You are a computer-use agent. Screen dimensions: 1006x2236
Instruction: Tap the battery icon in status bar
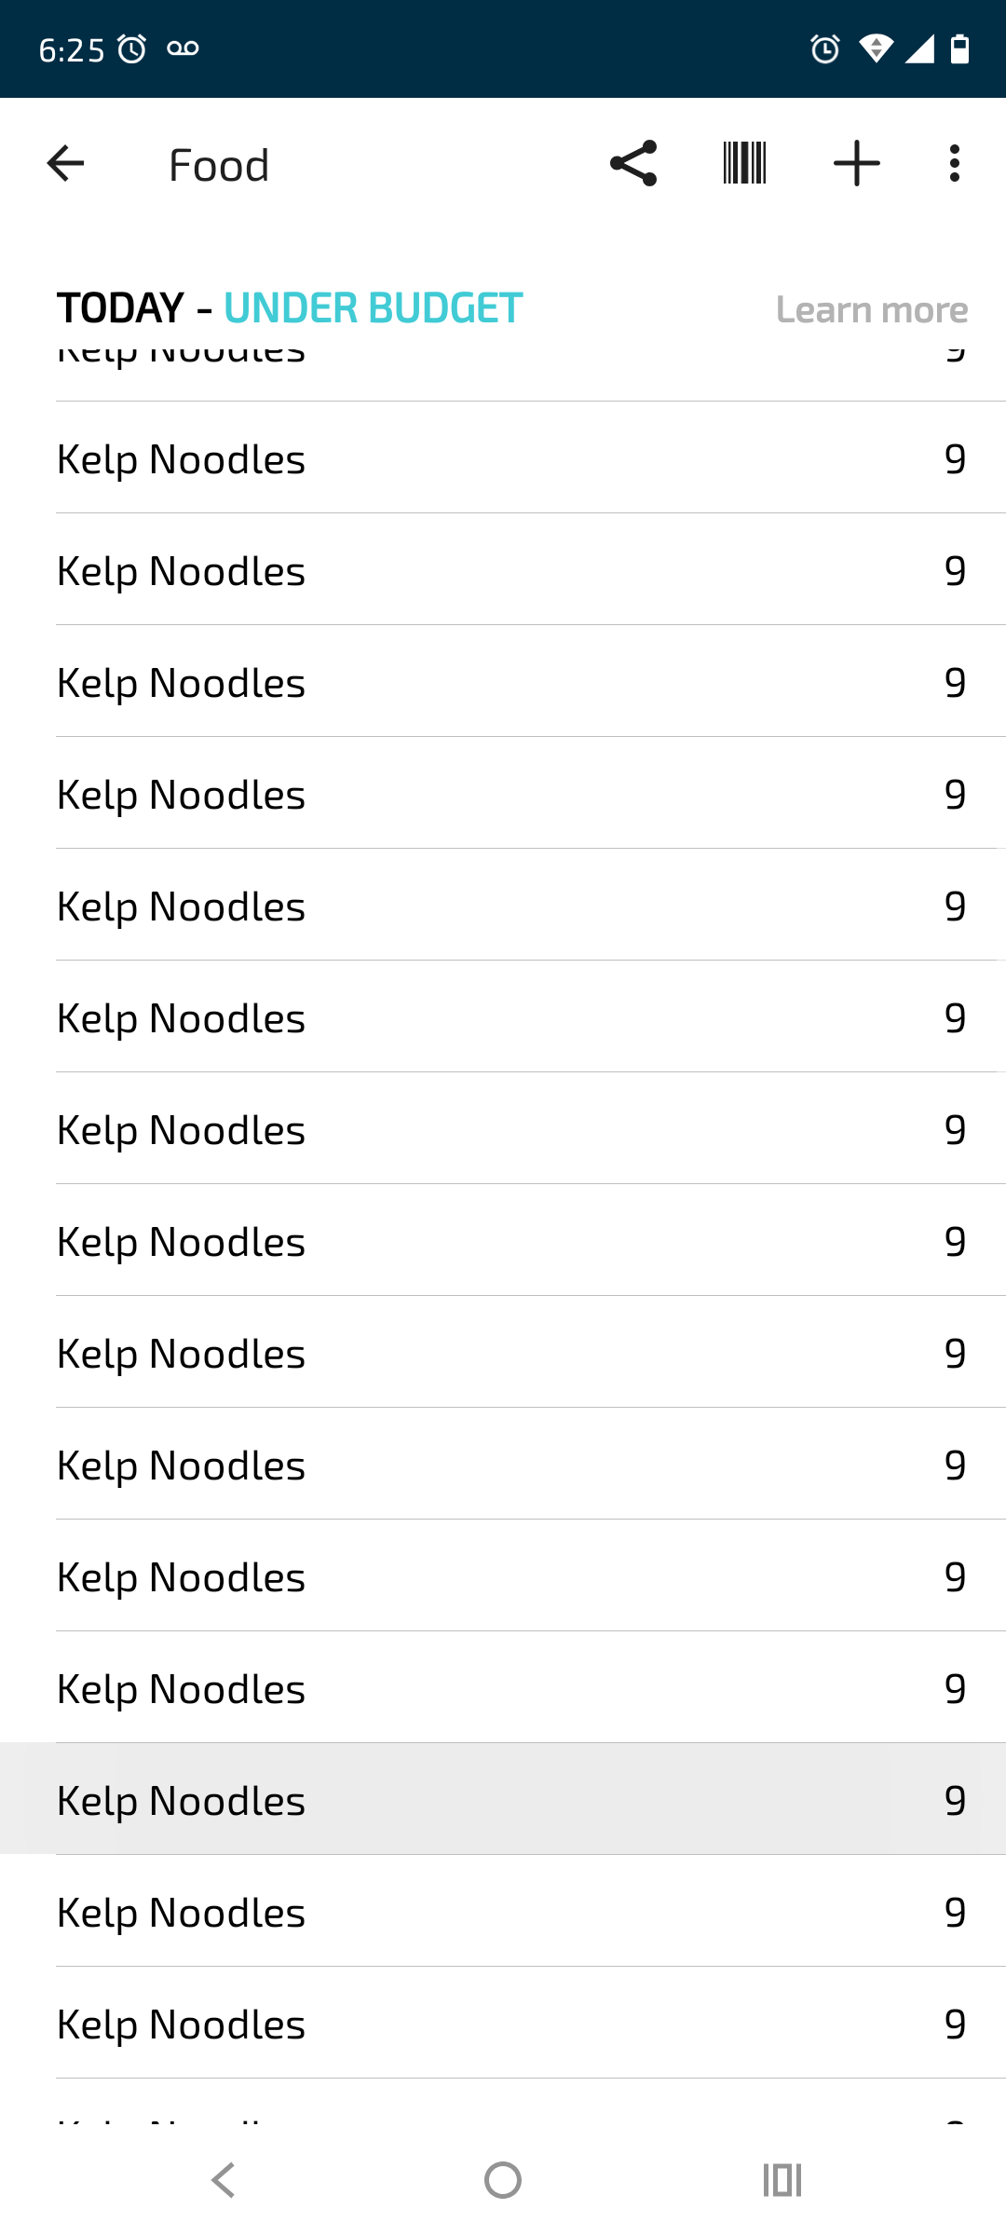[x=959, y=48]
